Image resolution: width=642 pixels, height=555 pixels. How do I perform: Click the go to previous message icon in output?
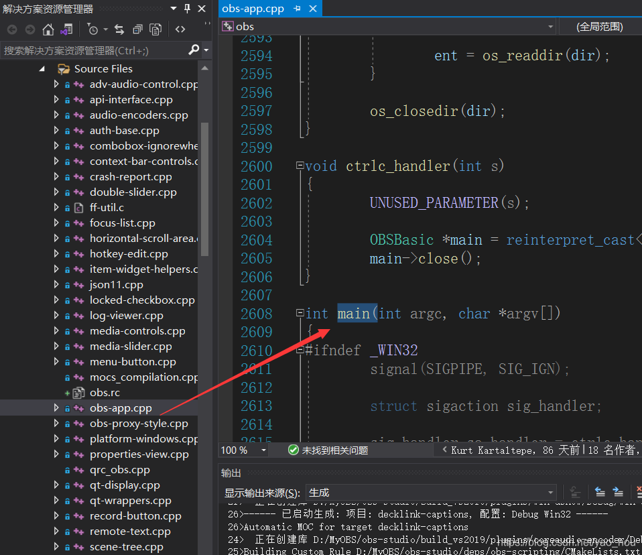click(600, 492)
